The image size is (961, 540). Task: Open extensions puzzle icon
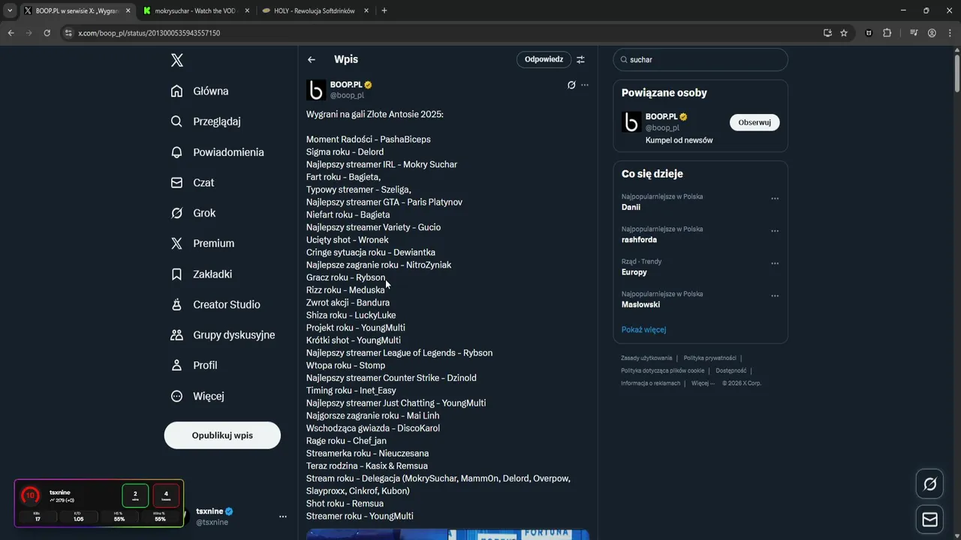point(887,33)
